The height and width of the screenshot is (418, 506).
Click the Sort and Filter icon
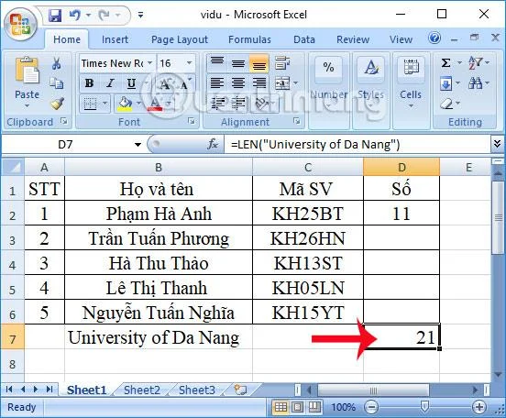pyautogui.click(x=476, y=62)
